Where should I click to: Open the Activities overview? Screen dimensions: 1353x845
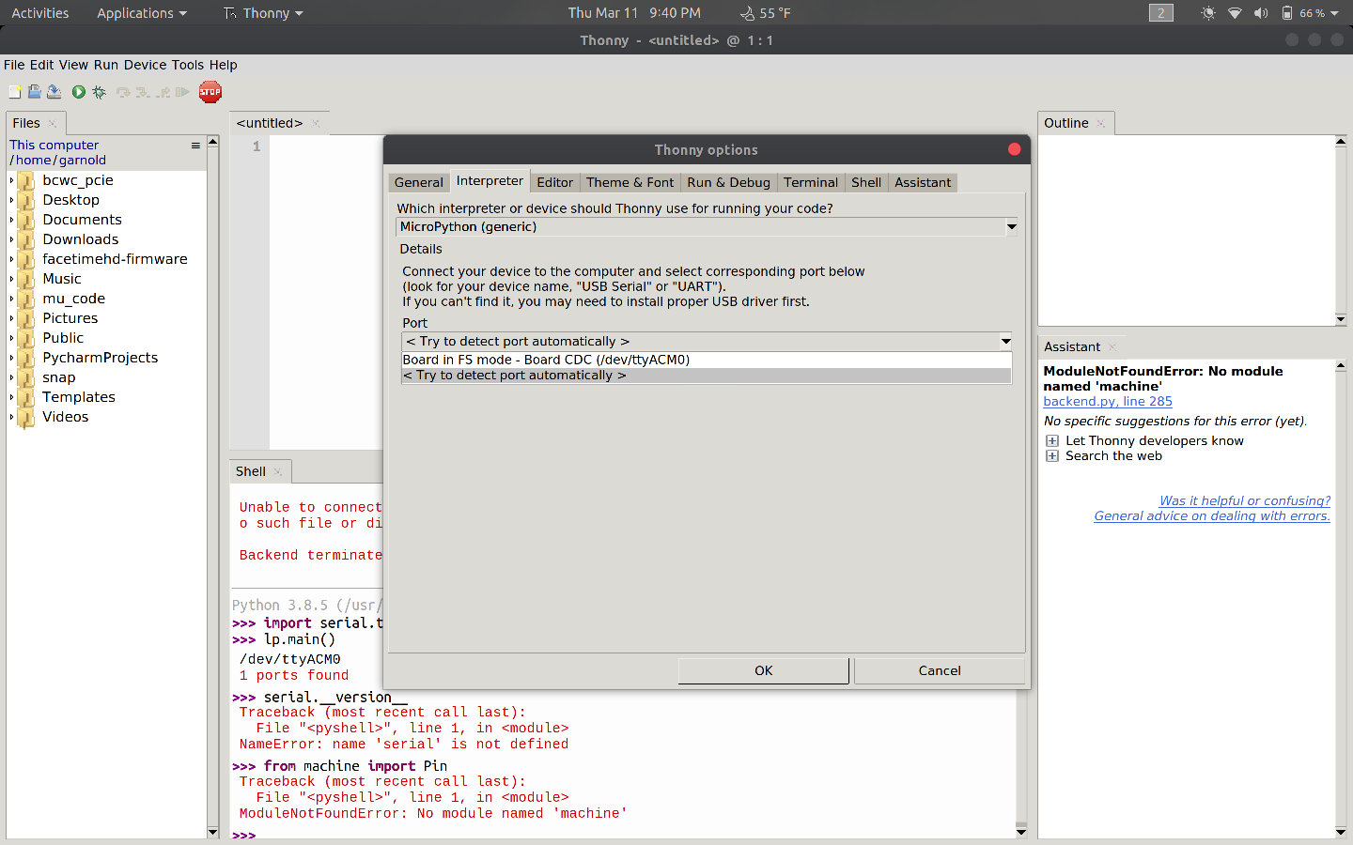[40, 13]
